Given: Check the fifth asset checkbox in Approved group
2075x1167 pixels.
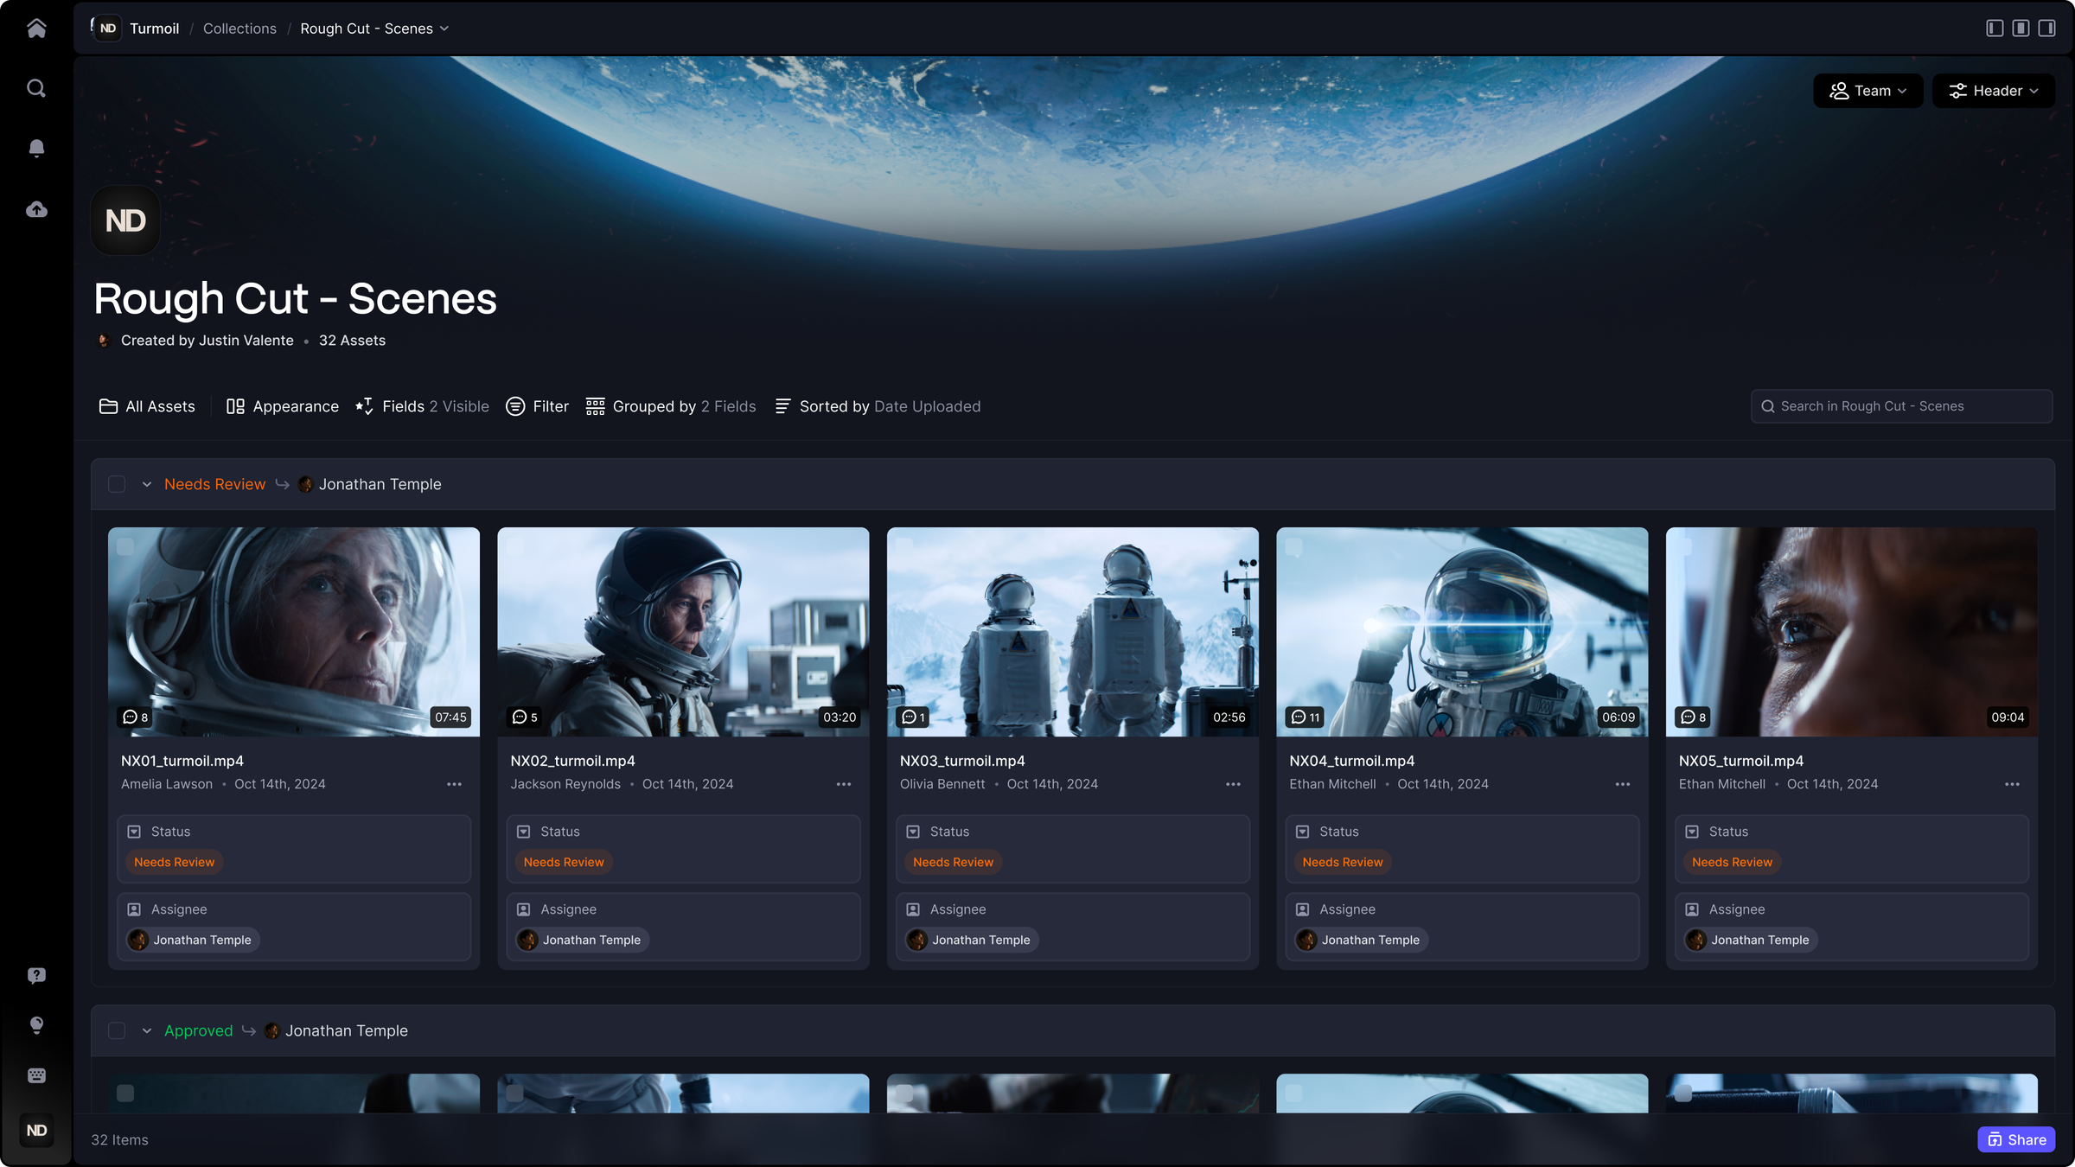Looking at the screenshot, I should (x=1683, y=1093).
